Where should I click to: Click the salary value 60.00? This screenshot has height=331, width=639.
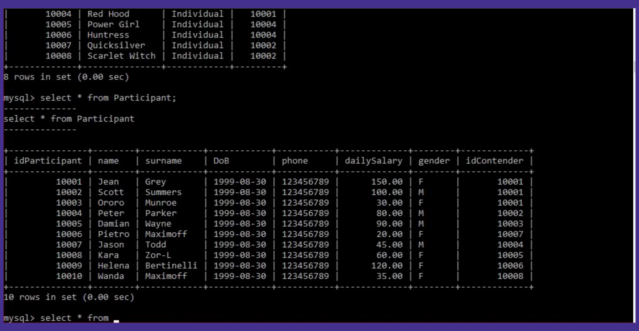coord(389,255)
